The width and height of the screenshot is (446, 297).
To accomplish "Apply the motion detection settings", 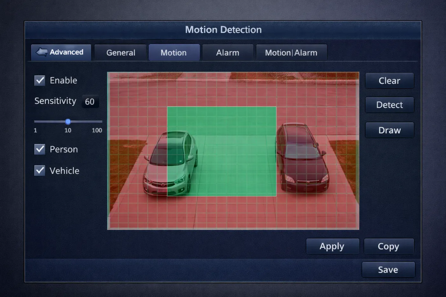I will (332, 246).
